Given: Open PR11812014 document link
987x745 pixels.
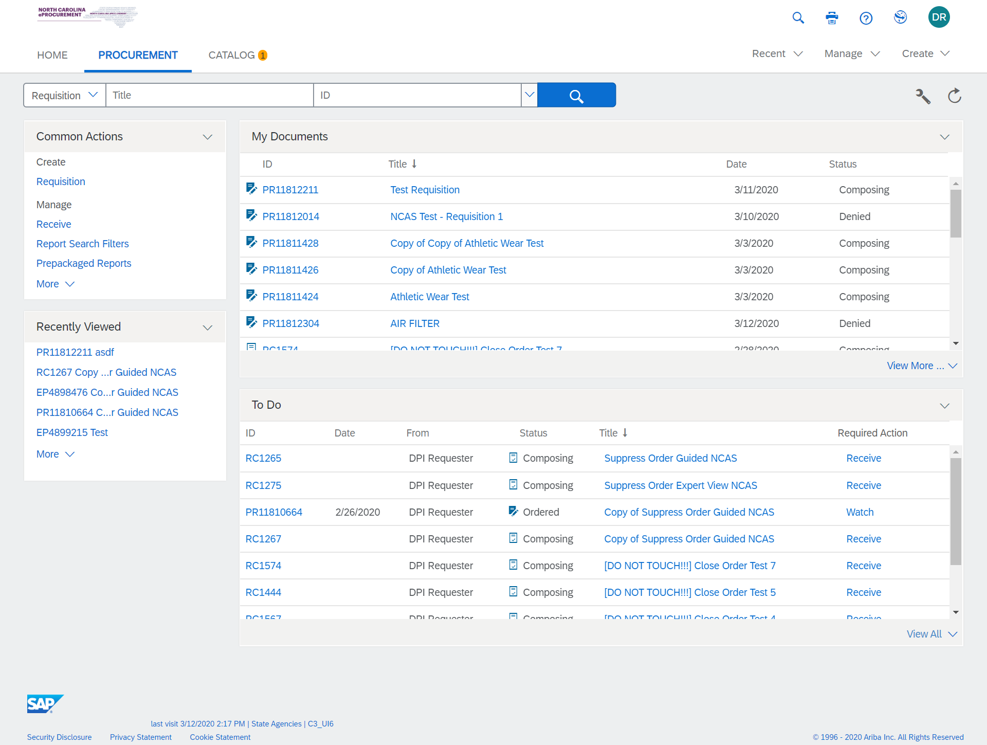Looking at the screenshot, I should pyautogui.click(x=290, y=216).
